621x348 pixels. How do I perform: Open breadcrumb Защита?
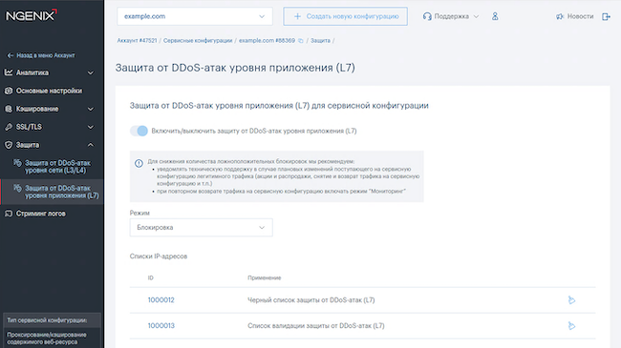point(320,41)
